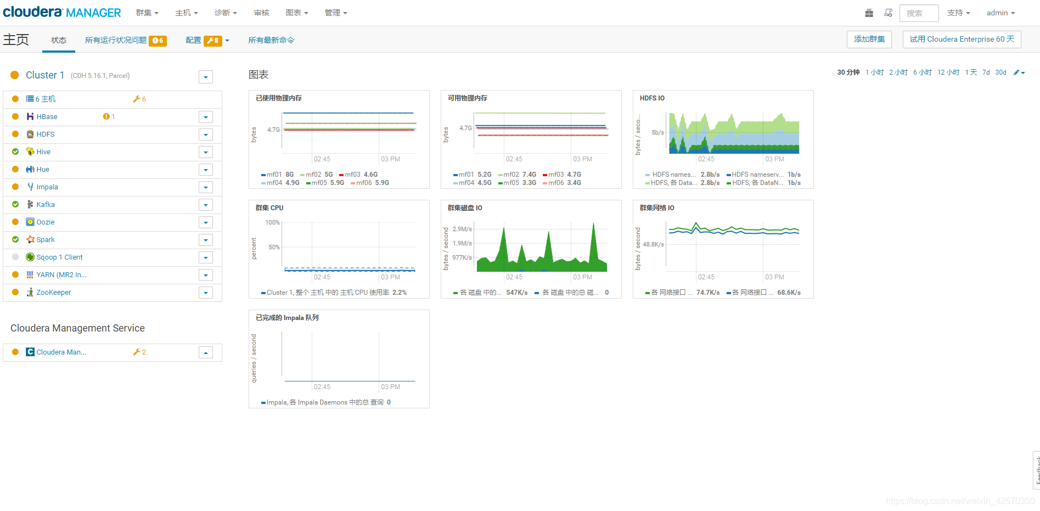Click the ZooKeeper service icon
Screen dimensions: 1040x511
(x=30, y=292)
